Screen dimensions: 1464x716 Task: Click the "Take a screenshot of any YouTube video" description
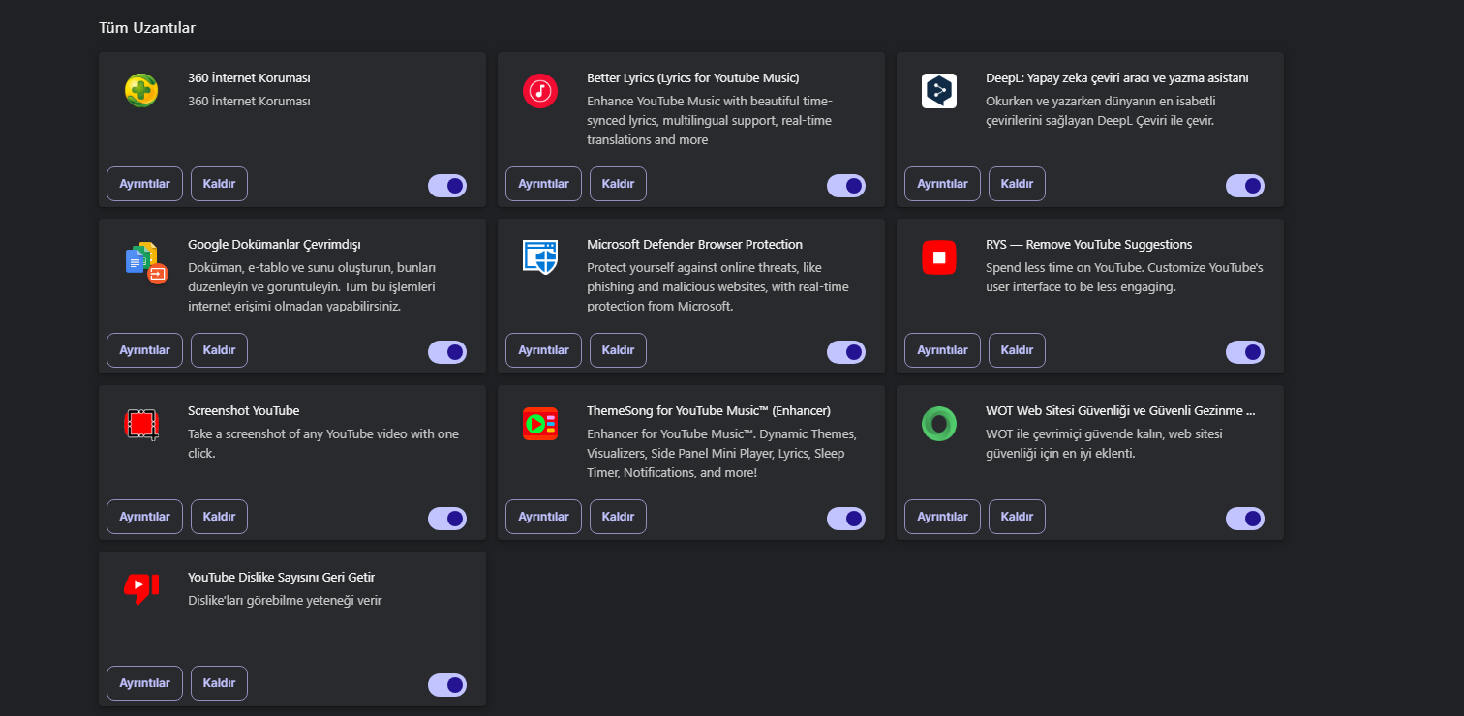pos(323,443)
